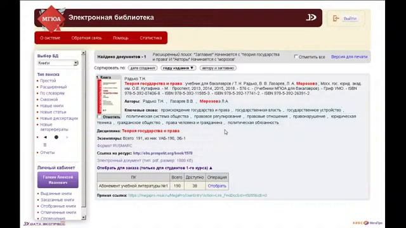Click the author link Лазарев В.В.
The image size is (406, 228).
point(181,101)
